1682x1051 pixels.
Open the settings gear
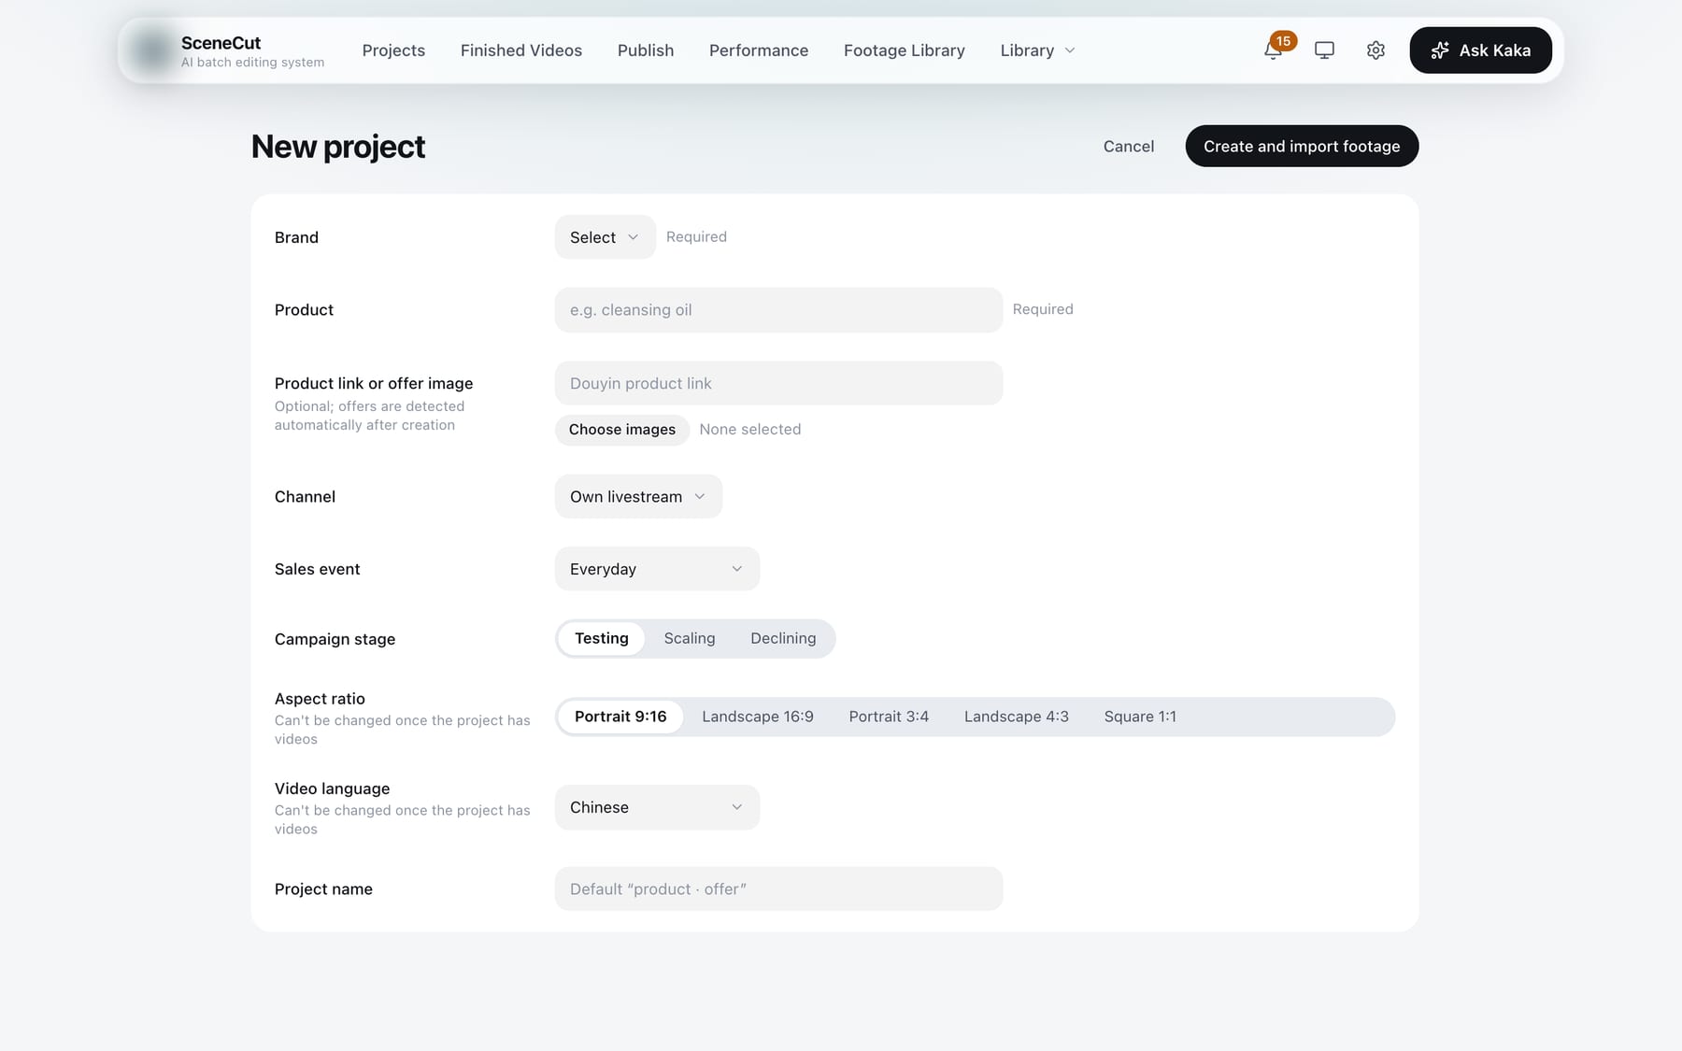1376,50
